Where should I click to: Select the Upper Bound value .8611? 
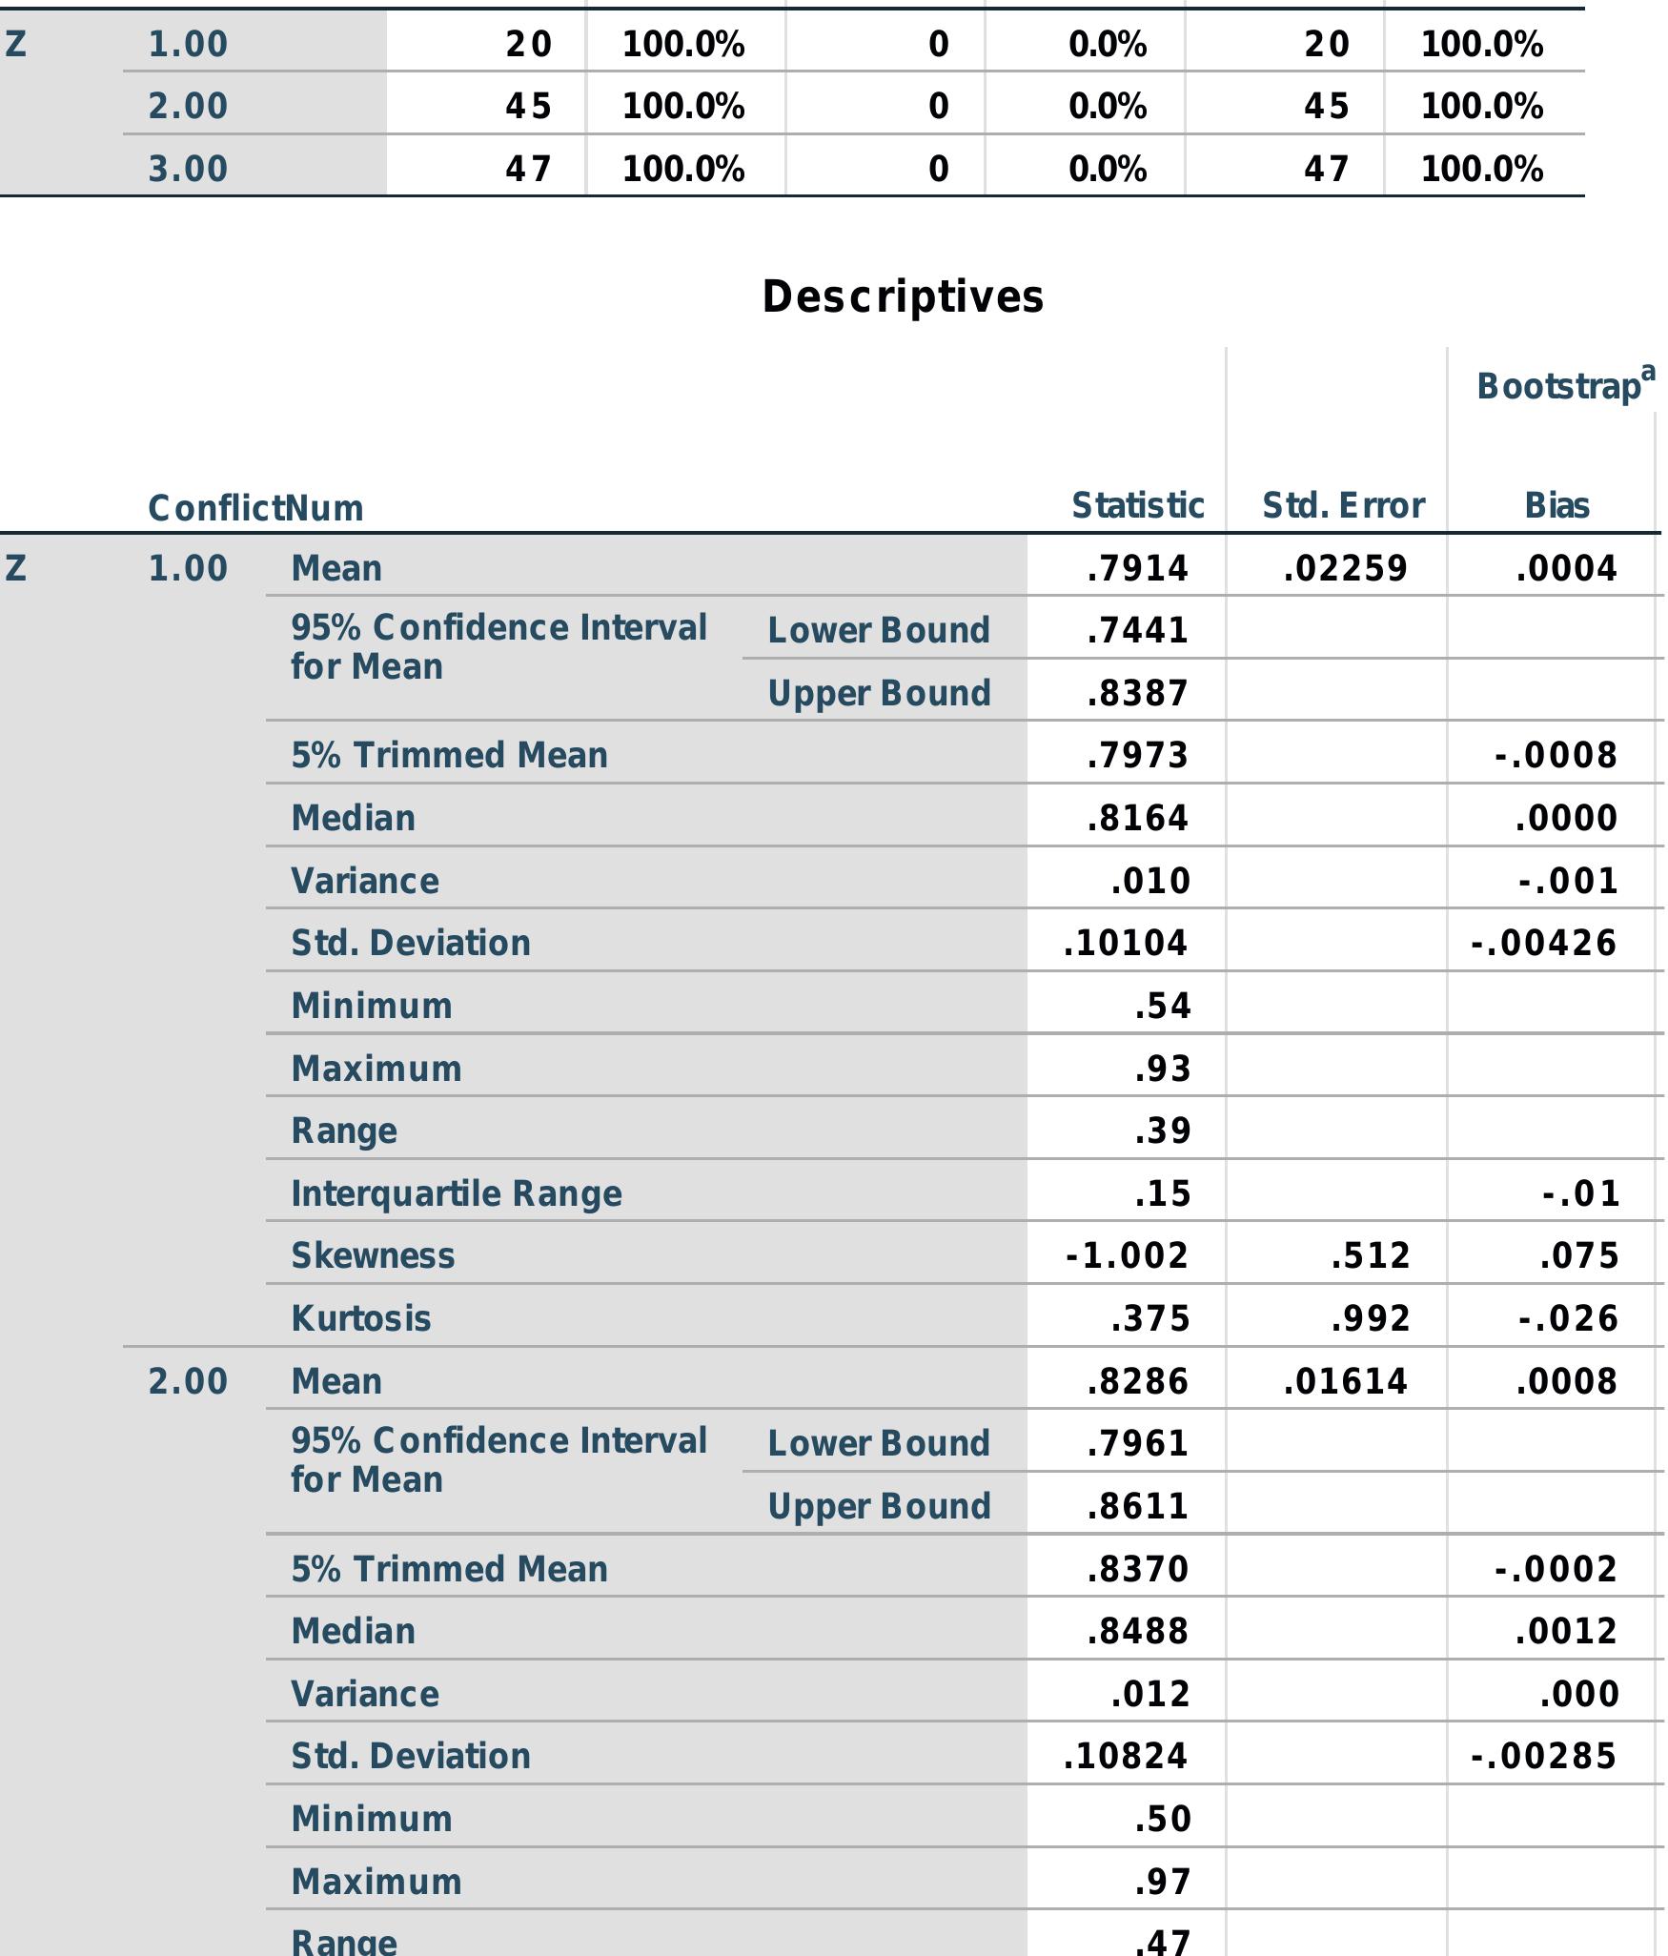[1137, 1506]
